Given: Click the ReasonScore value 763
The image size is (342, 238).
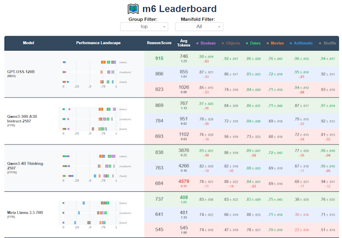Looking at the screenshot, I should click(x=159, y=168).
